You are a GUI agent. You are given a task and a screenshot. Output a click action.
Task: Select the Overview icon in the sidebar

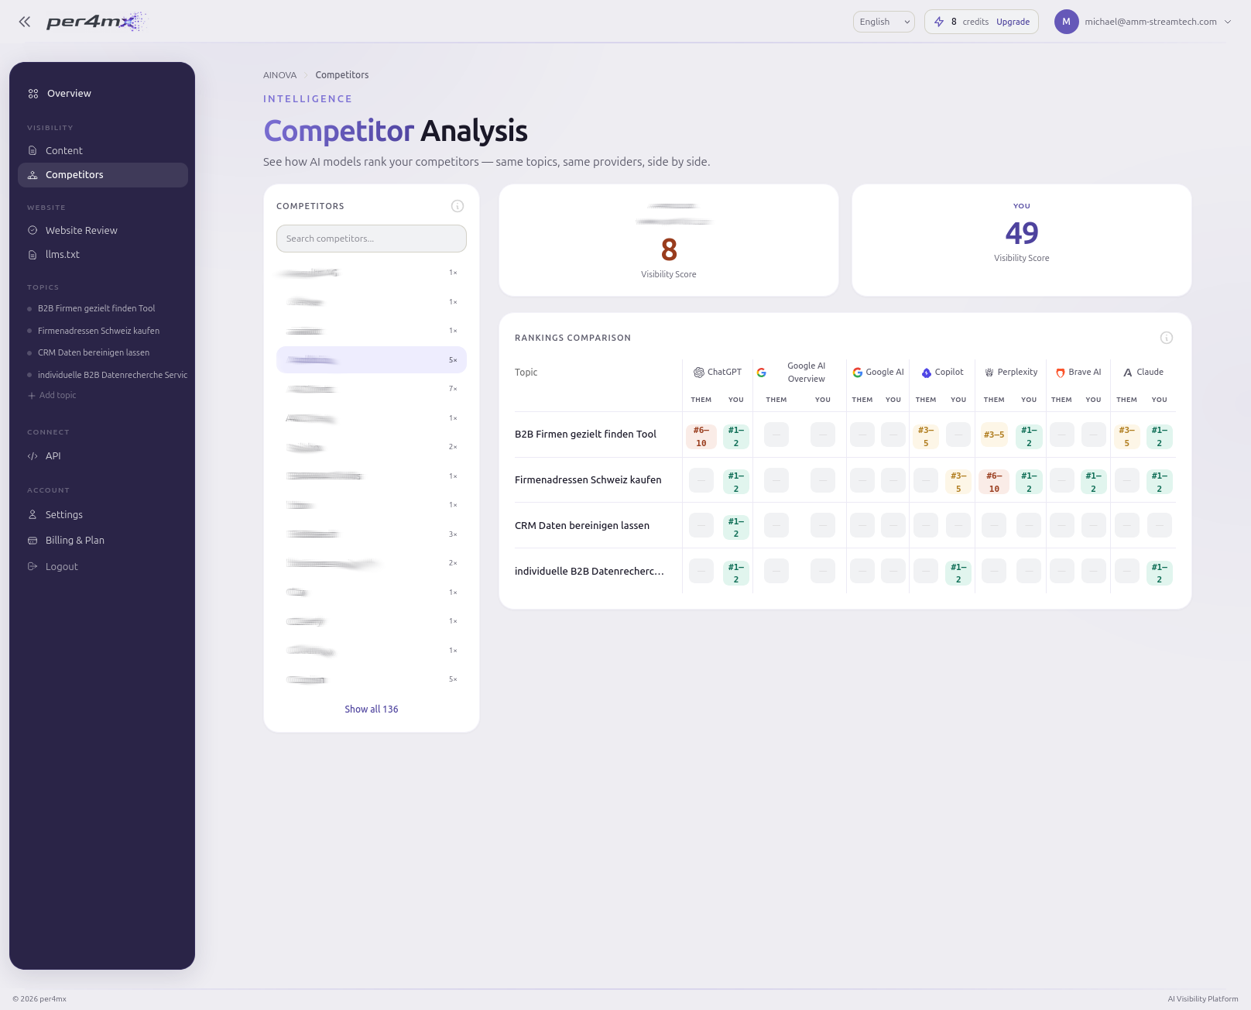33,93
